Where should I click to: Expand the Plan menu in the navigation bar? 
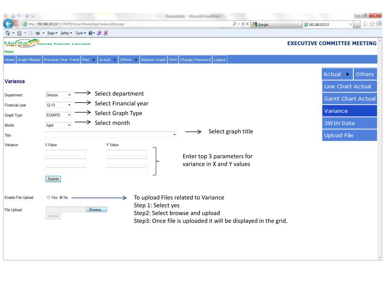89,60
